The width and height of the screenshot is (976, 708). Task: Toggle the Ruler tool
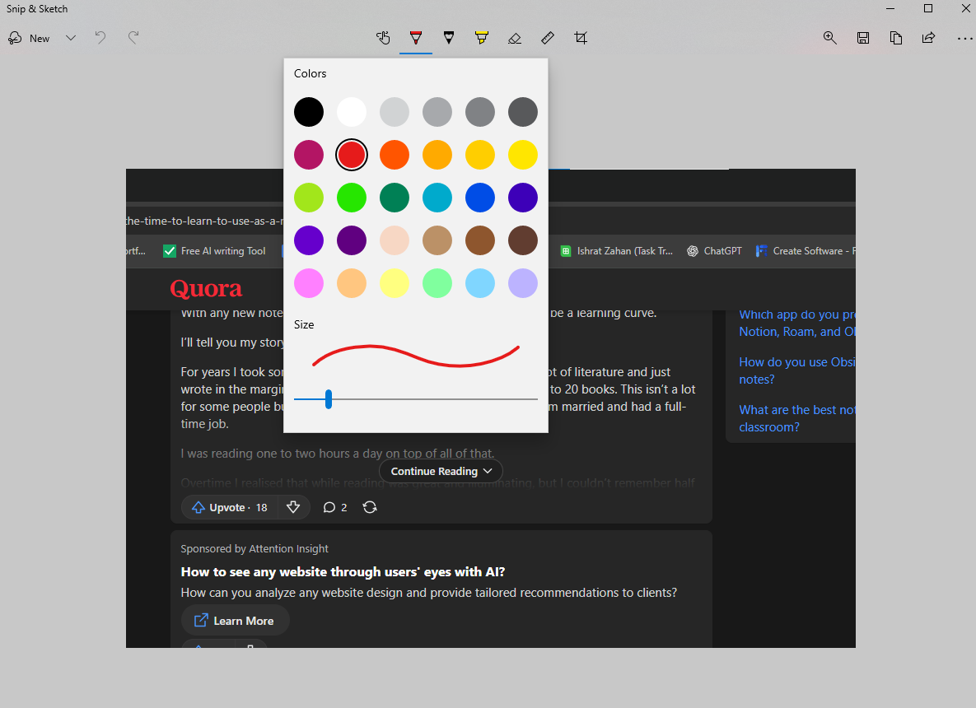click(548, 38)
